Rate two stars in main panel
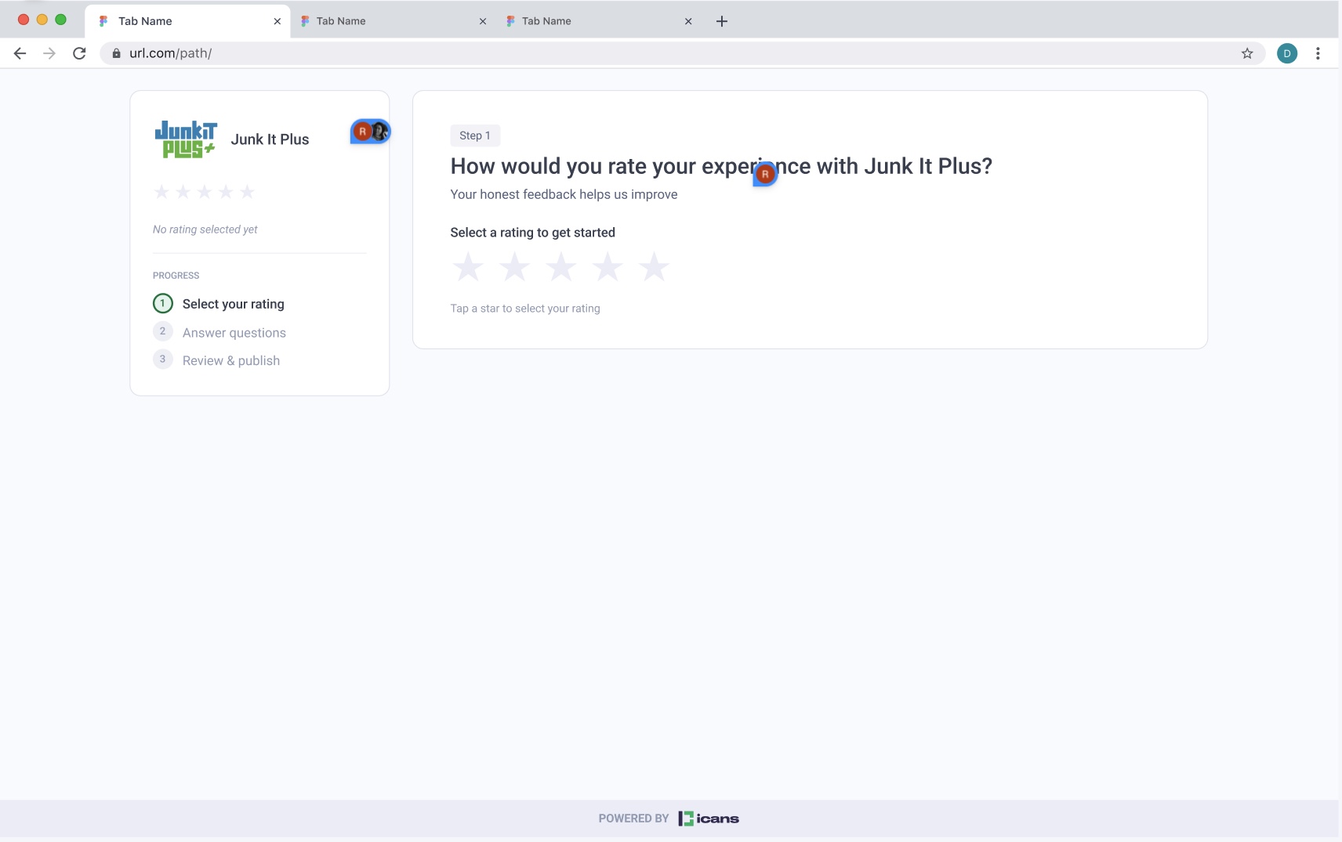This screenshot has height=842, width=1342. click(x=514, y=267)
